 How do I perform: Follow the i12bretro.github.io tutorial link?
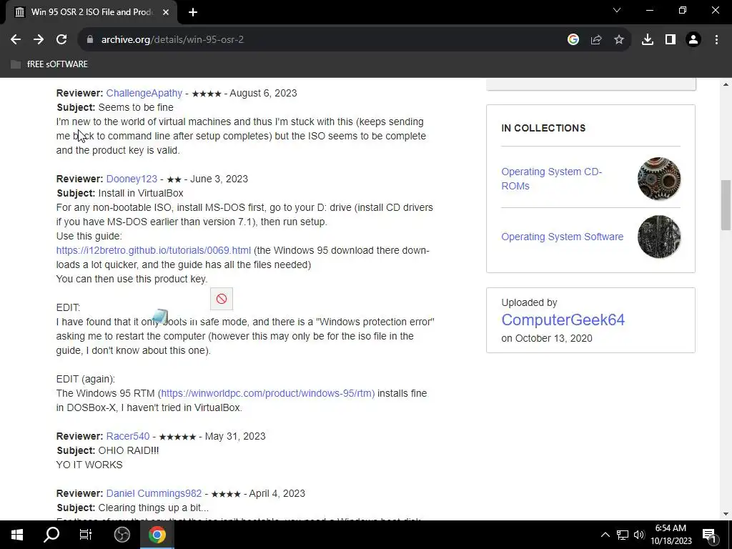click(x=154, y=250)
